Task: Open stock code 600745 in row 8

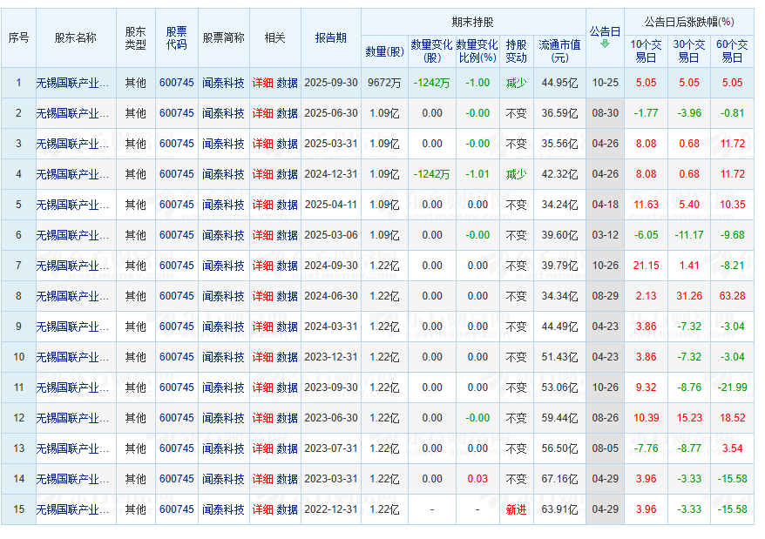Action: [x=177, y=296]
